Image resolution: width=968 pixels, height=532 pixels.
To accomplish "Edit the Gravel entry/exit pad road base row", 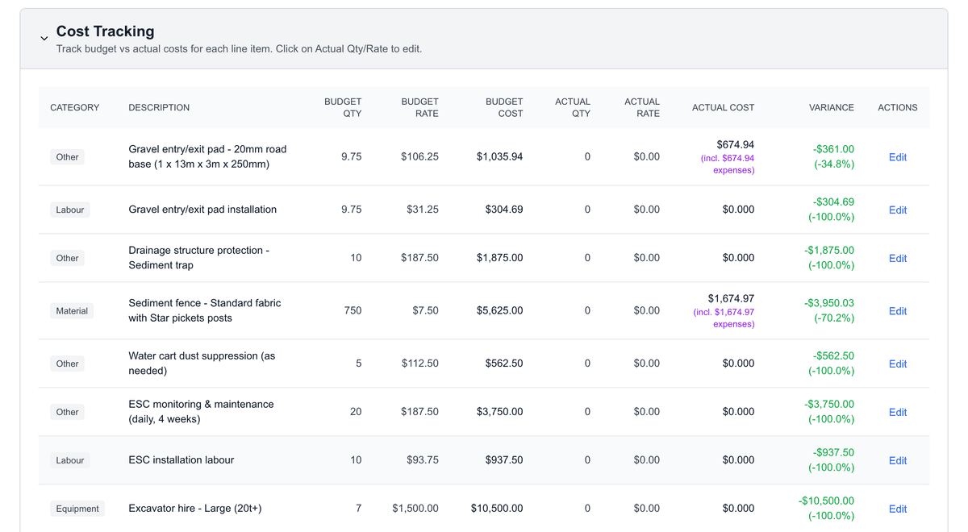I will coord(897,157).
